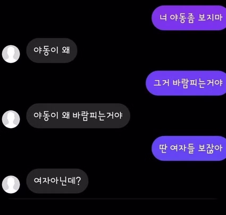This screenshot has width=226, height=215.
Task: Tap the gray "야동이 왜 바람피는거야" bubble
Action: point(78,116)
